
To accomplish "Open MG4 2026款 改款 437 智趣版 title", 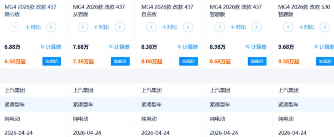I will (x=236, y=11).
